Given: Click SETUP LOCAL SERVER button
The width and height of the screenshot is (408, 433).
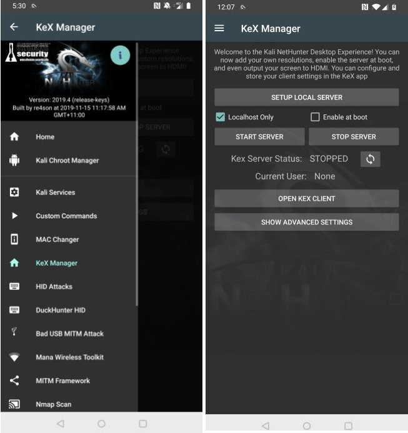Looking at the screenshot, I should tap(307, 97).
